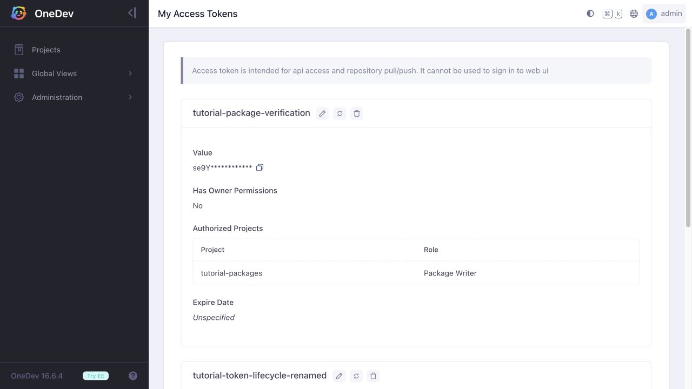Collapse the sidebar with the arrow icon
This screenshot has width=692, height=389.
[132, 13]
